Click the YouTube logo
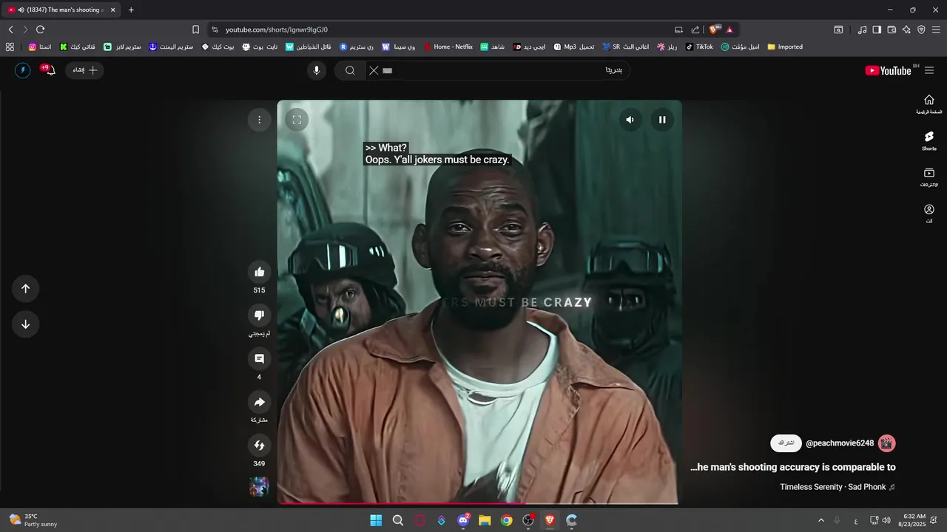 889,70
